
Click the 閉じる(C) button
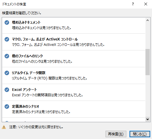coord(140,134)
